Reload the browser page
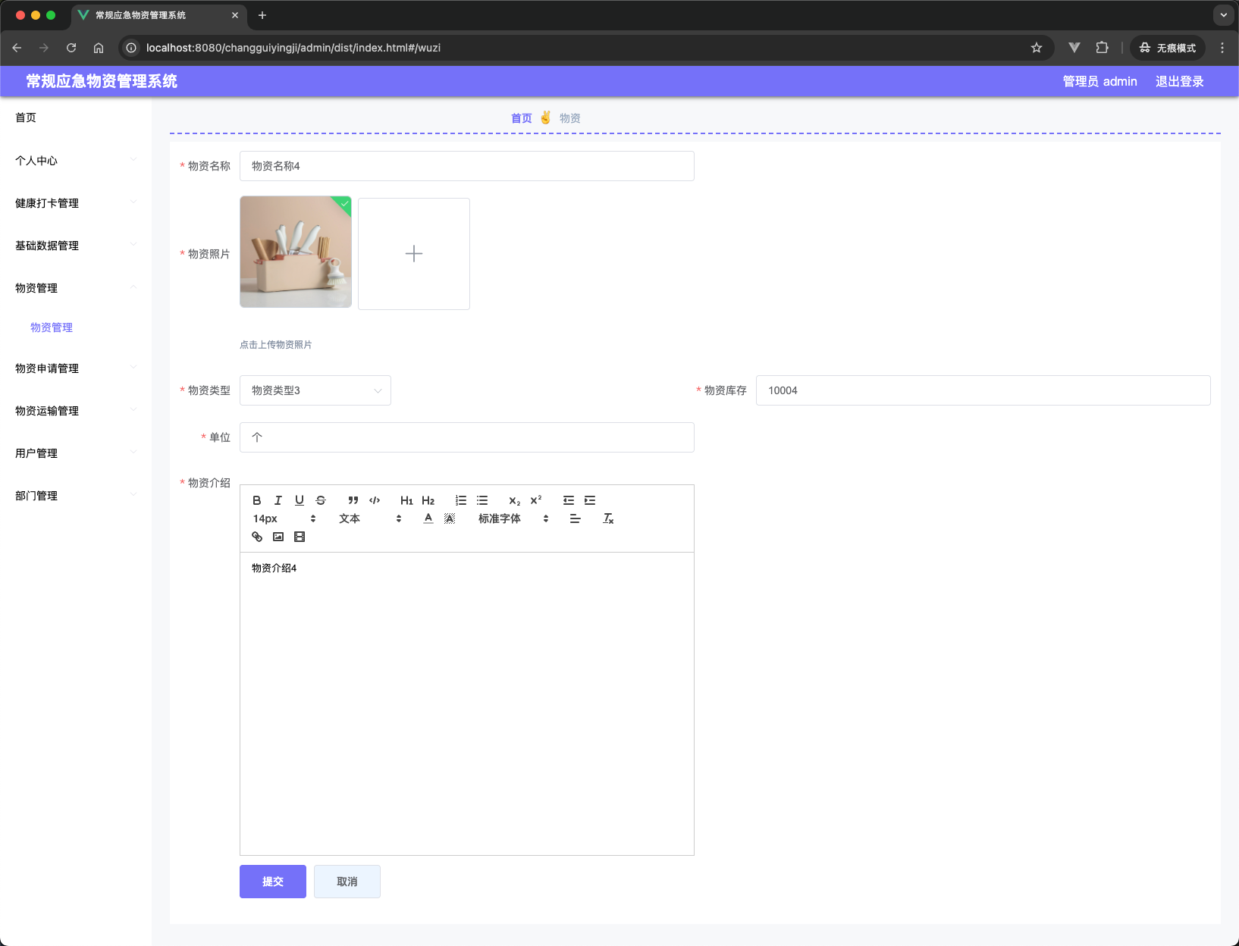Viewport: 1239px width, 946px height. click(x=71, y=48)
